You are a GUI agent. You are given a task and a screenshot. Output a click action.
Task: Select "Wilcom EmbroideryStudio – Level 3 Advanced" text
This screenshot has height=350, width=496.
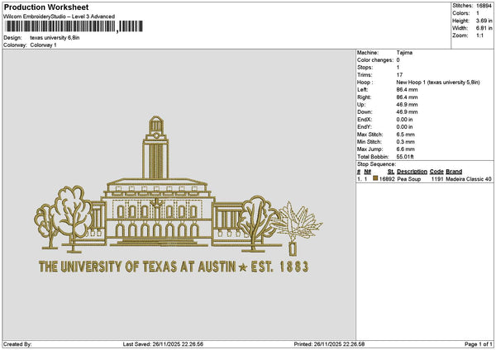tap(60, 17)
